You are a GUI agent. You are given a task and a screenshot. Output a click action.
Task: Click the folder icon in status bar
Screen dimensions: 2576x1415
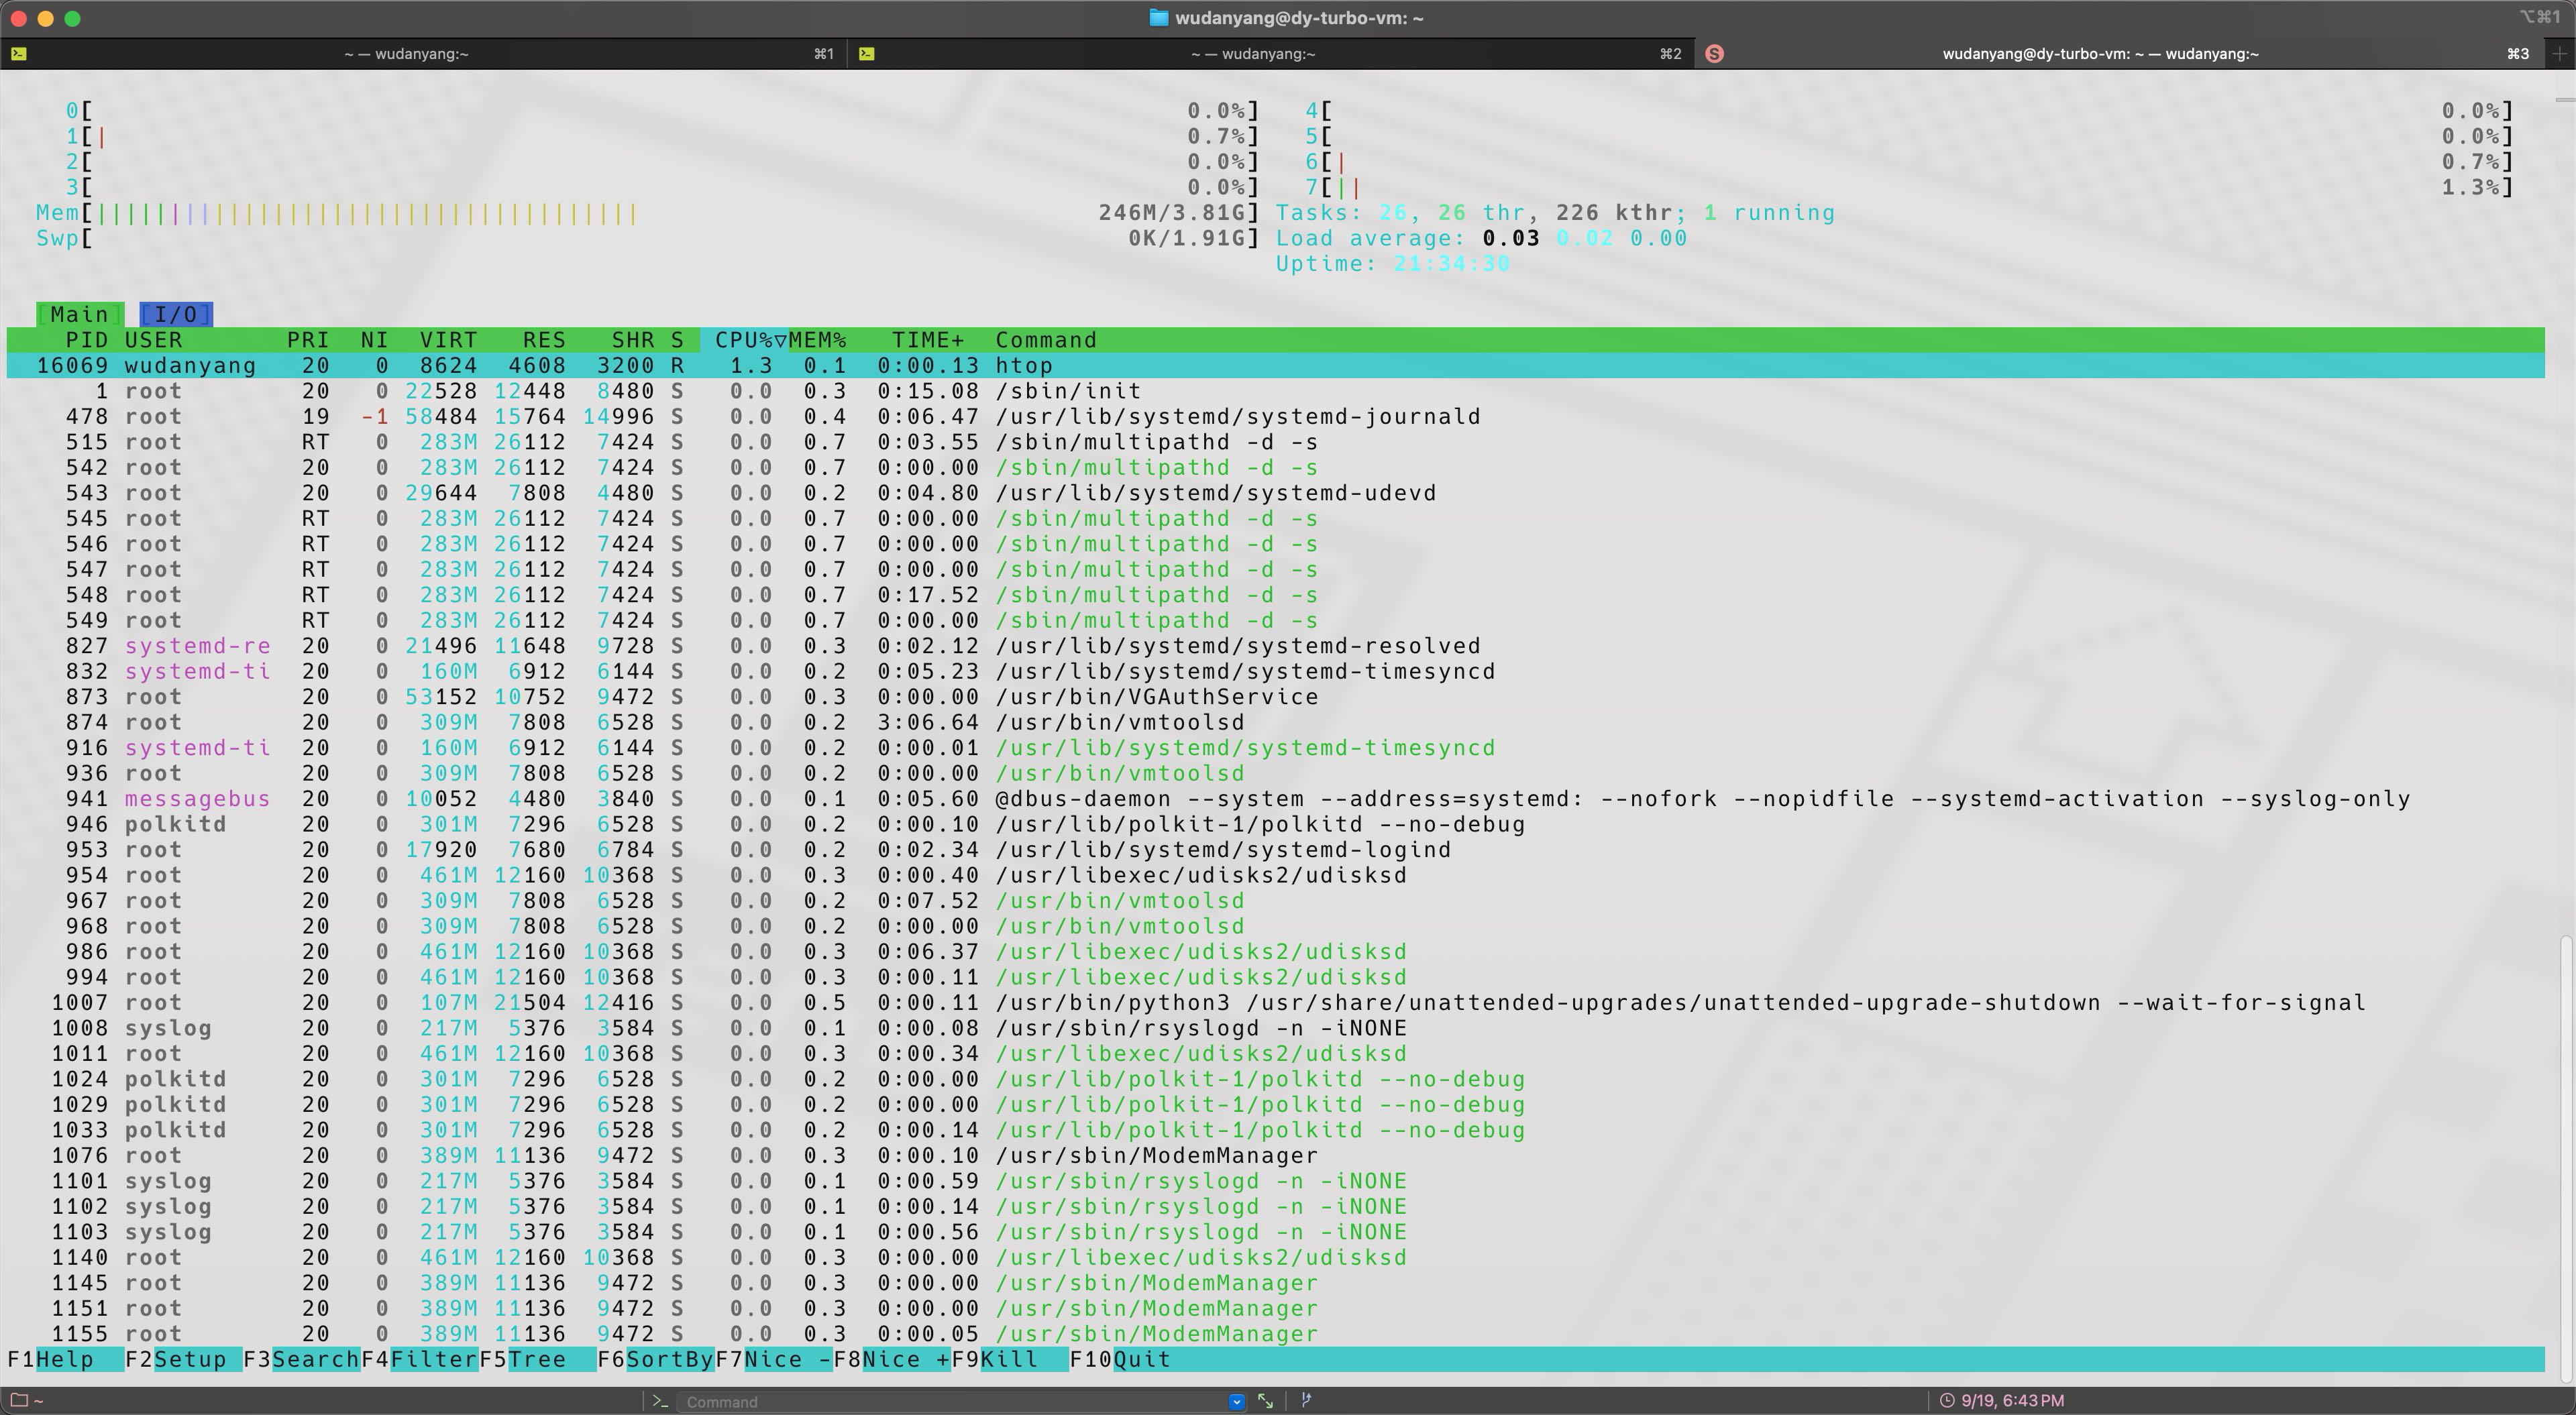pyautogui.click(x=19, y=1400)
